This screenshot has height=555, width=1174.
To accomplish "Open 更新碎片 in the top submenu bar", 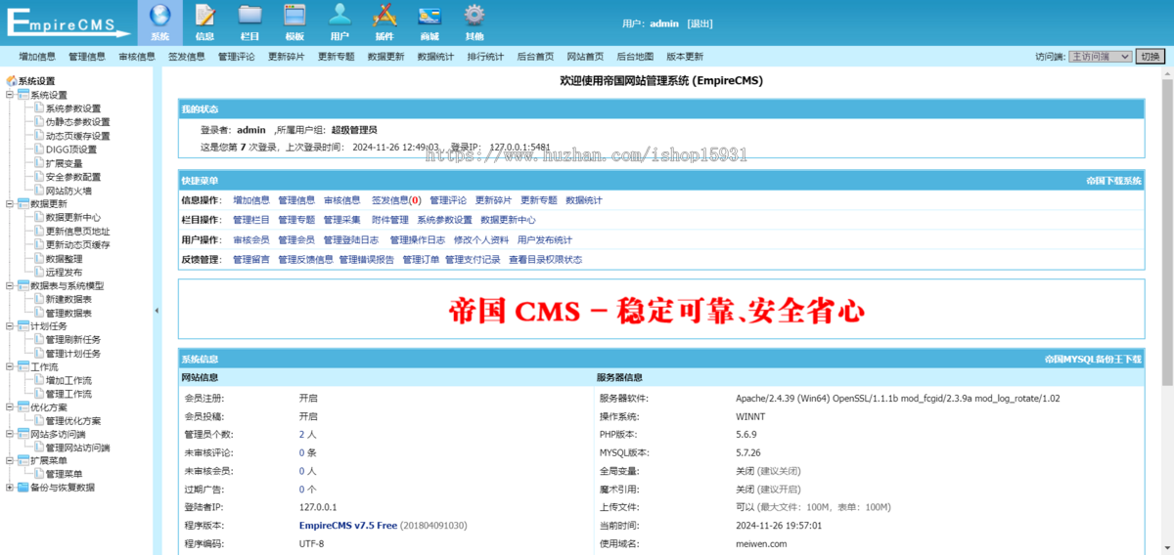I will [287, 57].
